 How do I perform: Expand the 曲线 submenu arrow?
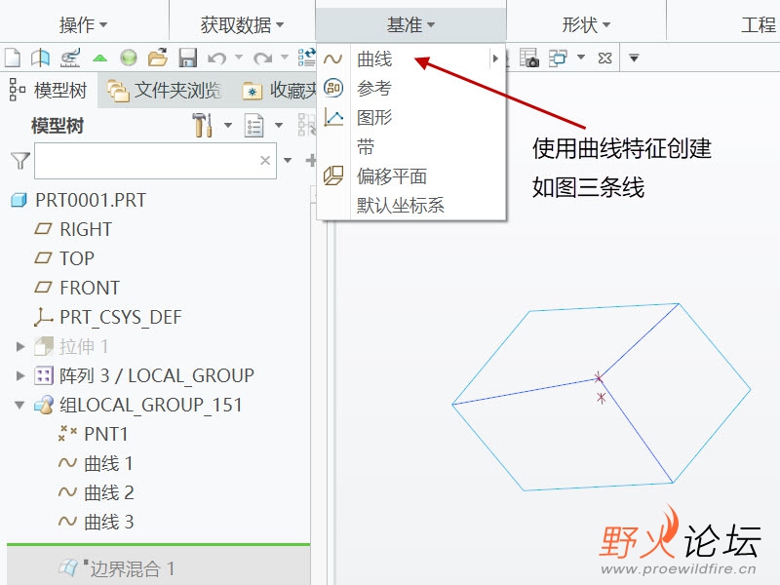pos(495,58)
